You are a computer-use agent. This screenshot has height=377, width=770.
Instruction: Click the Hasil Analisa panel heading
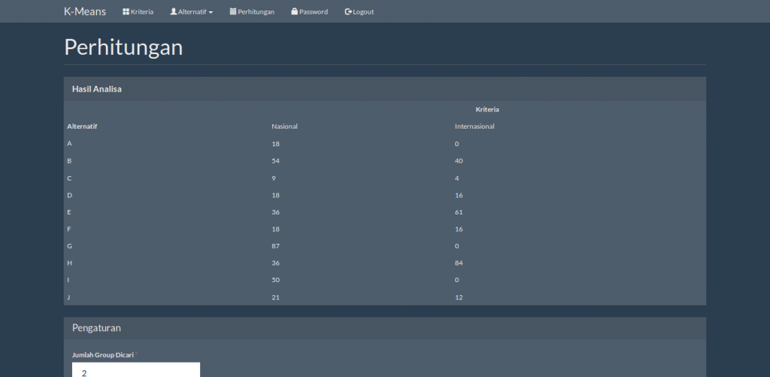[97, 89]
